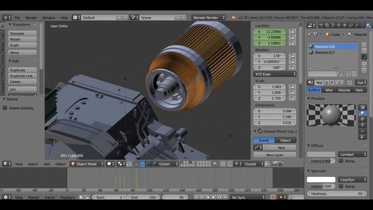Move material slot down arrow
This screenshot has width=373, height=210.
tap(364, 70)
